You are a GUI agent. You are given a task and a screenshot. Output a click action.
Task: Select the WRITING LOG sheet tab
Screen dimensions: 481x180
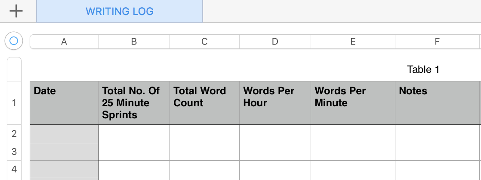(x=120, y=11)
